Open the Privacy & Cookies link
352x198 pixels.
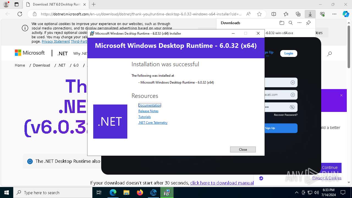tap(327, 178)
